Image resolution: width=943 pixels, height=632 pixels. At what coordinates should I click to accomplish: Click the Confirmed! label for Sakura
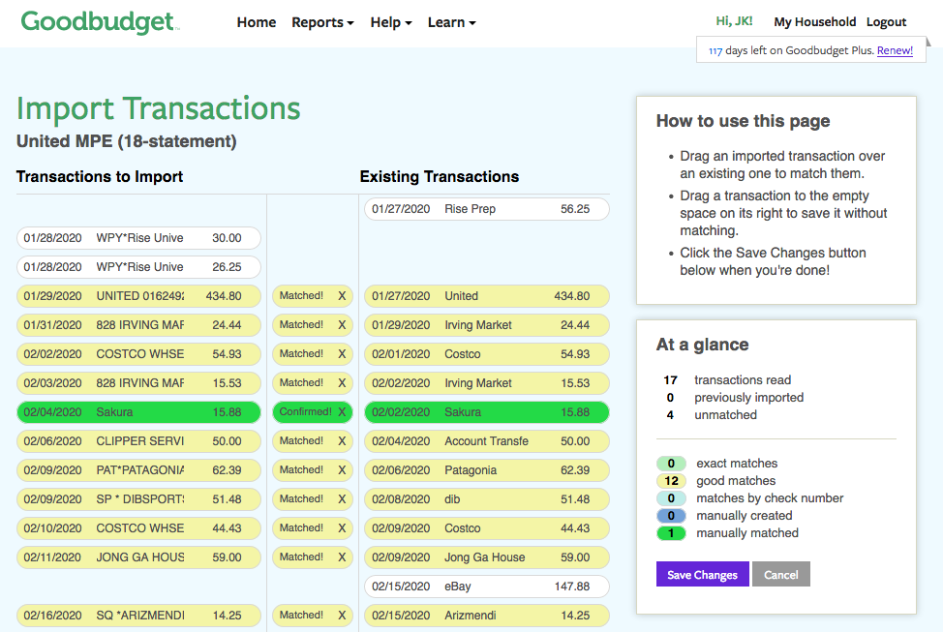[x=306, y=412]
